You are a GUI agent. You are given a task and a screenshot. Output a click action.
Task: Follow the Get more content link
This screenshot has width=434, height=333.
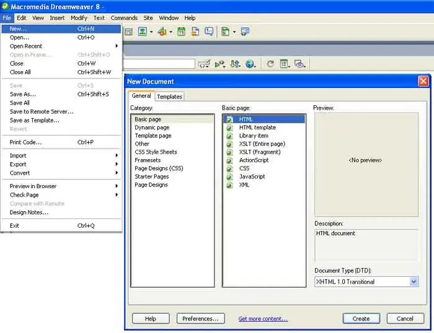click(x=263, y=319)
